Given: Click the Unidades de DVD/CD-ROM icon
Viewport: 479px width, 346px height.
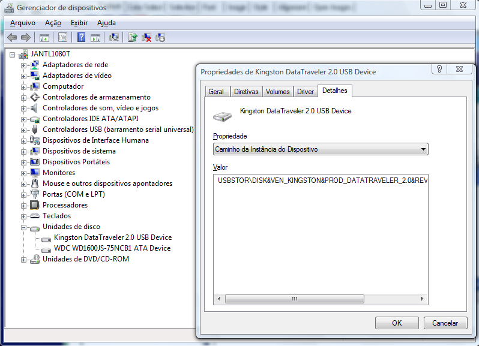Looking at the screenshot, I should tap(35, 259).
